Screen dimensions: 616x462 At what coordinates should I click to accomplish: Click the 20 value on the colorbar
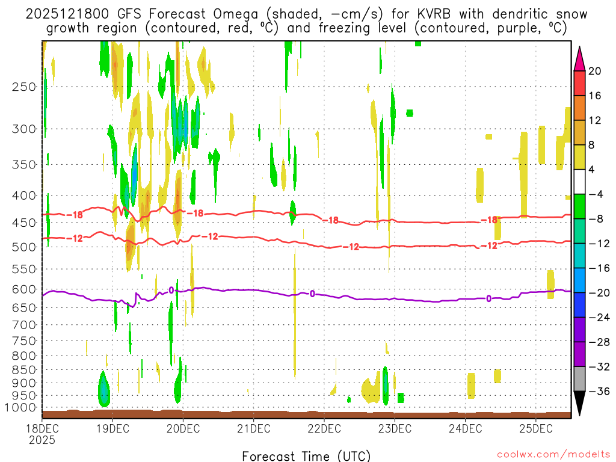click(x=595, y=71)
